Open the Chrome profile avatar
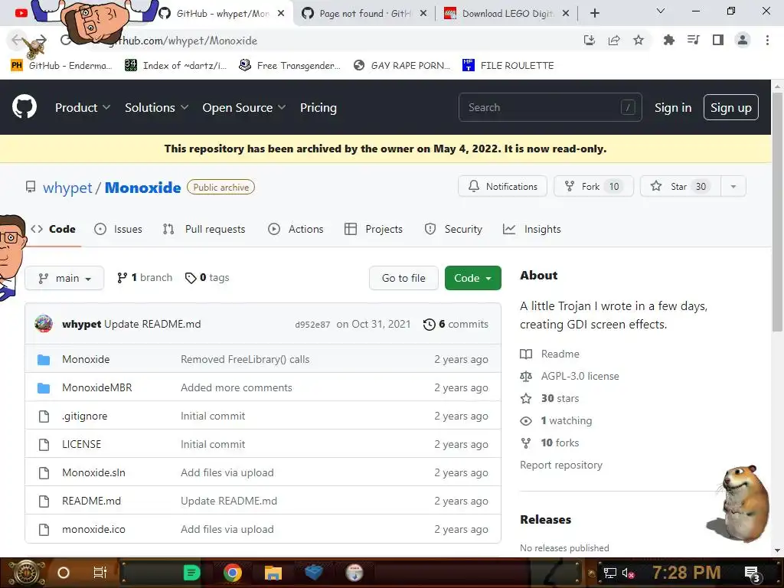784x588 pixels. tap(743, 40)
